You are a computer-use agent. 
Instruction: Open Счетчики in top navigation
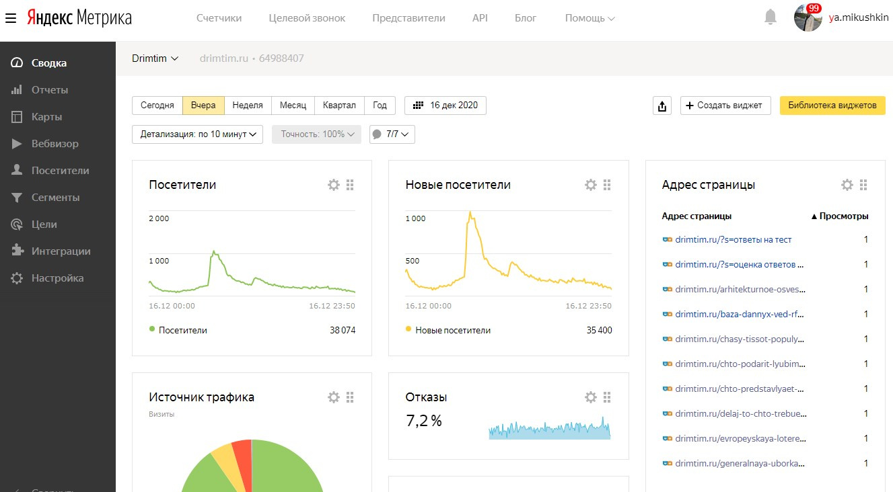[219, 18]
